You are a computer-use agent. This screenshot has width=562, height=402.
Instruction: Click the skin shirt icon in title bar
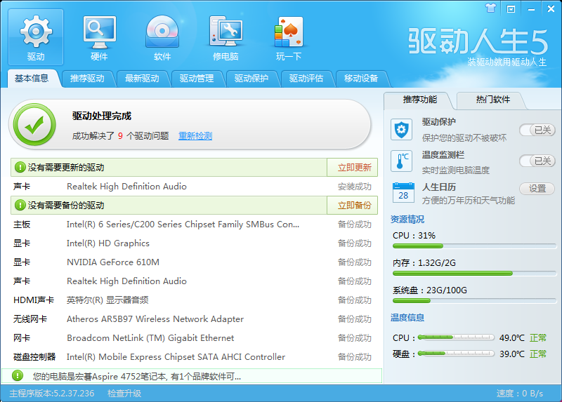(x=490, y=8)
